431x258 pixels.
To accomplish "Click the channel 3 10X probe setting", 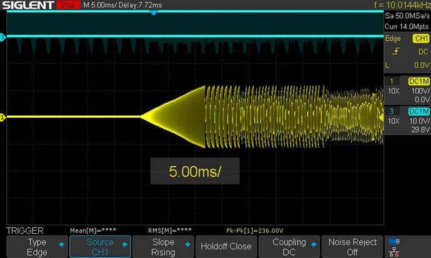I will (x=394, y=121).
